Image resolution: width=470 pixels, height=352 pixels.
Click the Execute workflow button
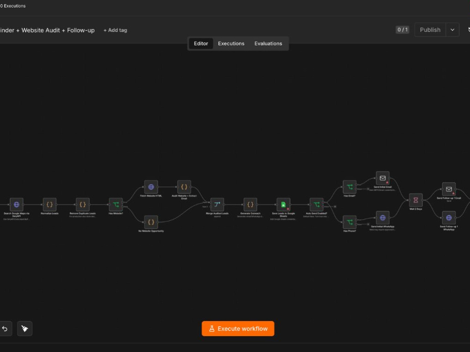coord(238,329)
